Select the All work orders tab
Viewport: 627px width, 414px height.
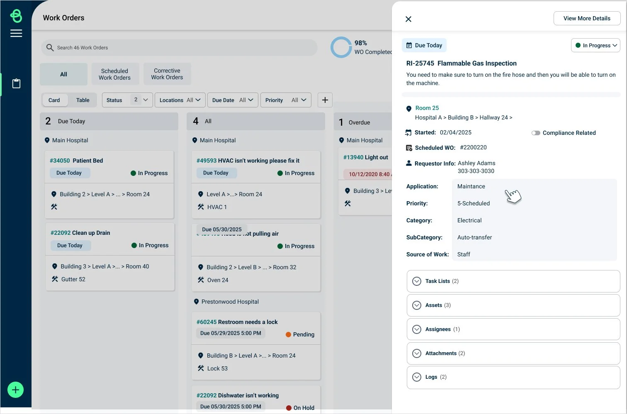click(63, 74)
